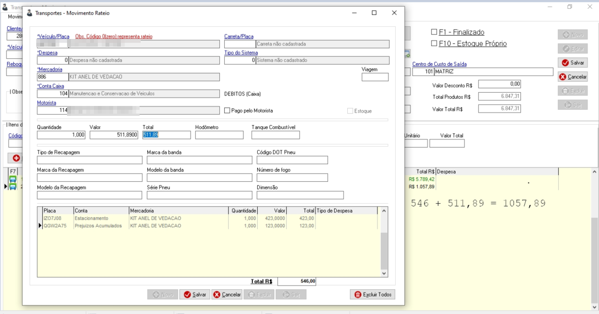Check F10 - Estoque Próprio option
This screenshot has width=599, height=314.
tap(434, 43)
